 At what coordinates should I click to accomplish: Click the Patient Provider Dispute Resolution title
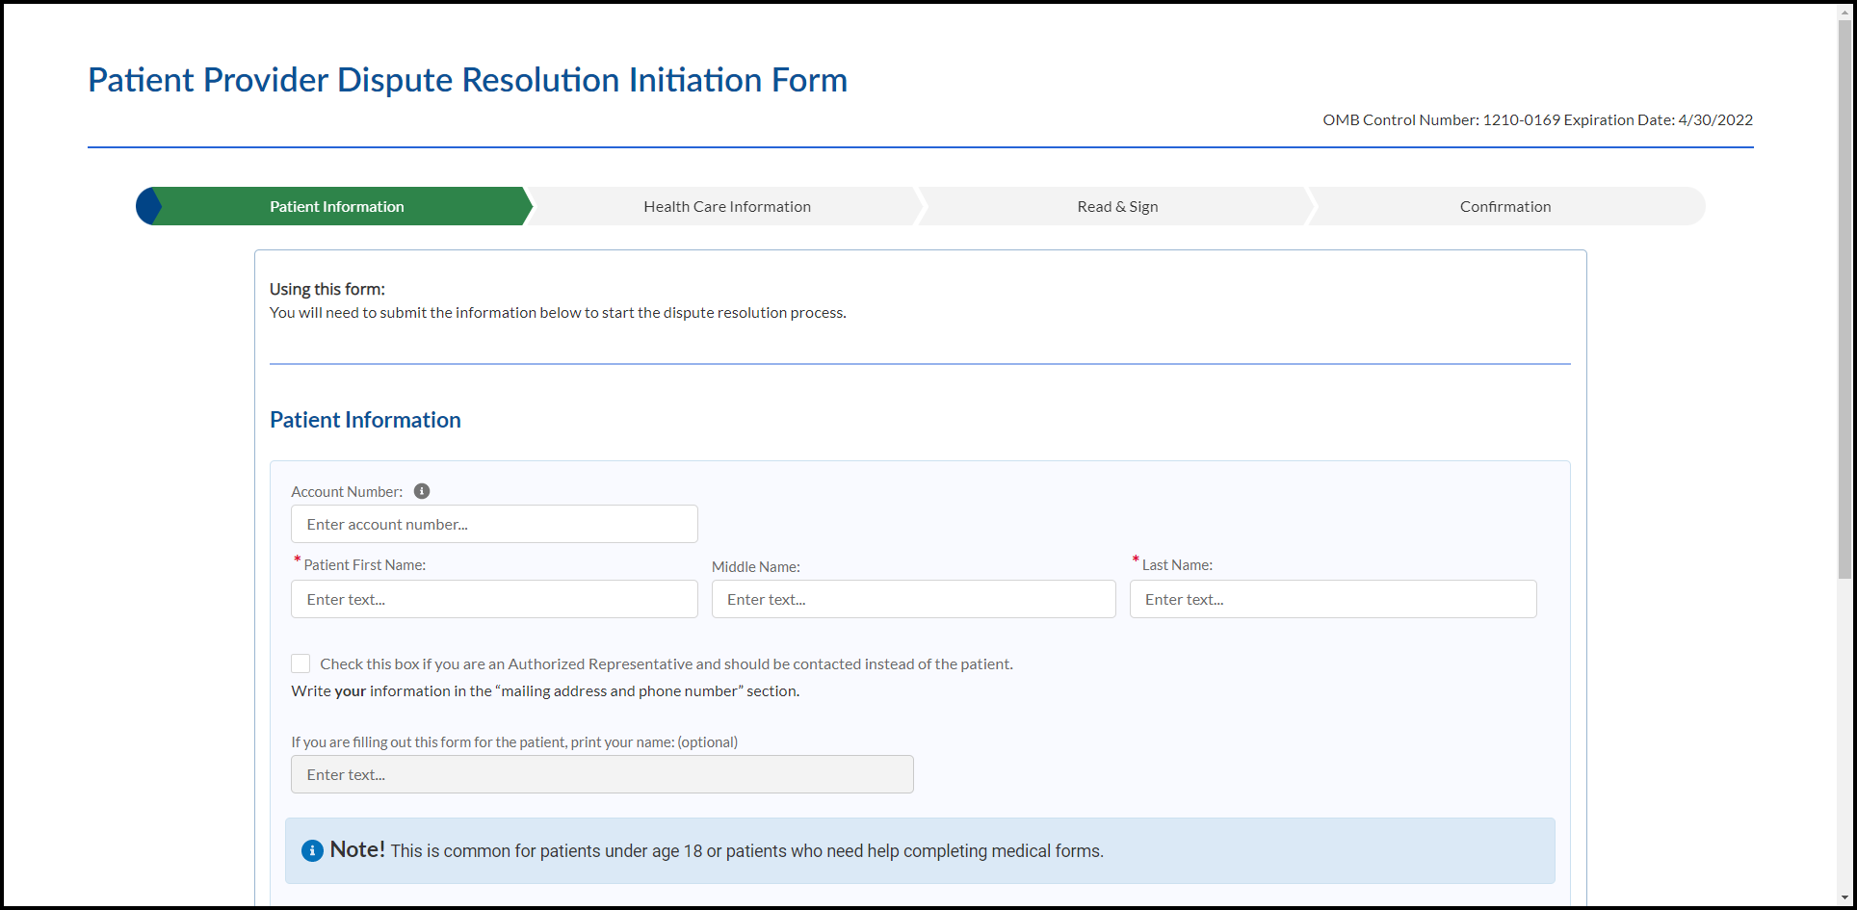(x=467, y=80)
